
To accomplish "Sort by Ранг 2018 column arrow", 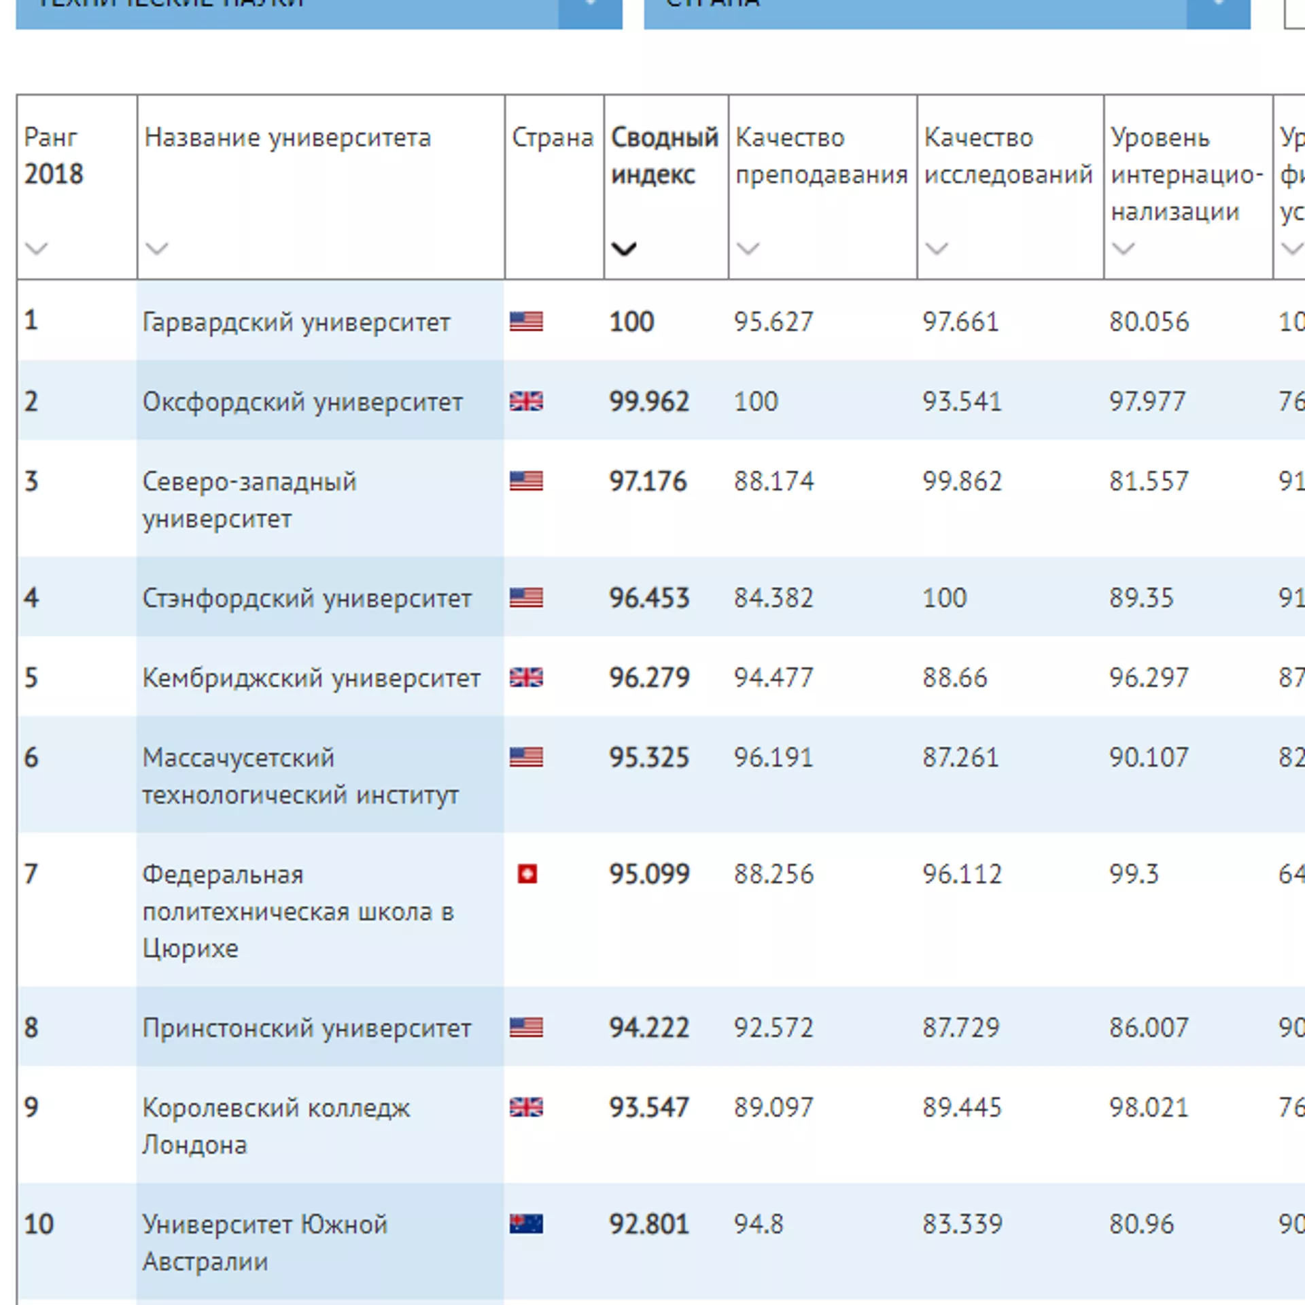I will 36,248.
